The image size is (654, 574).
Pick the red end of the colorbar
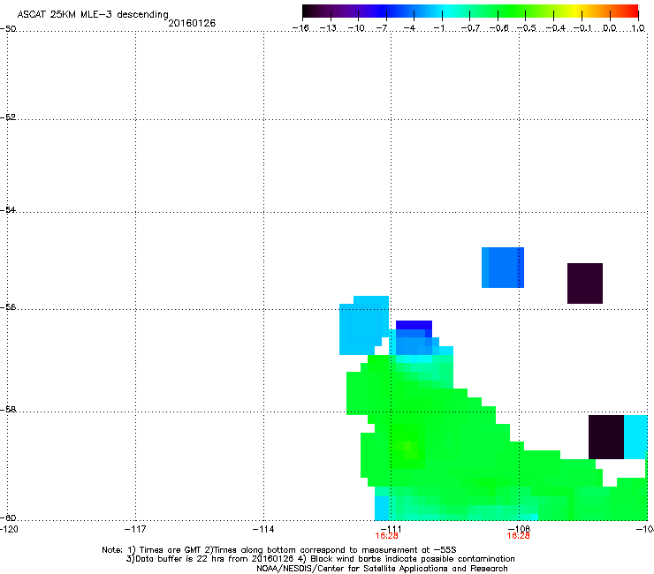(x=632, y=11)
